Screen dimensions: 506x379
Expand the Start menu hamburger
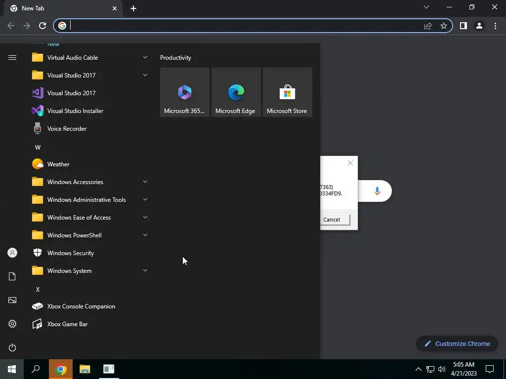[12, 57]
